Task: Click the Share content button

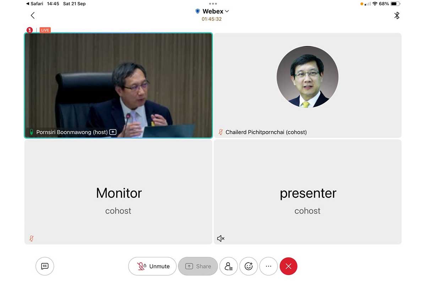Action: [198, 266]
